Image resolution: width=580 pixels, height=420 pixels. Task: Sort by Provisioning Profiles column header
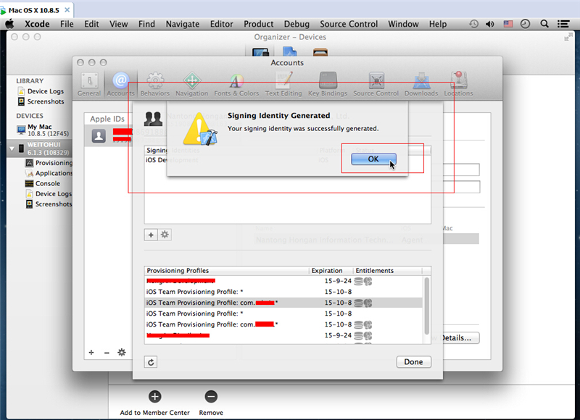pyautogui.click(x=226, y=271)
